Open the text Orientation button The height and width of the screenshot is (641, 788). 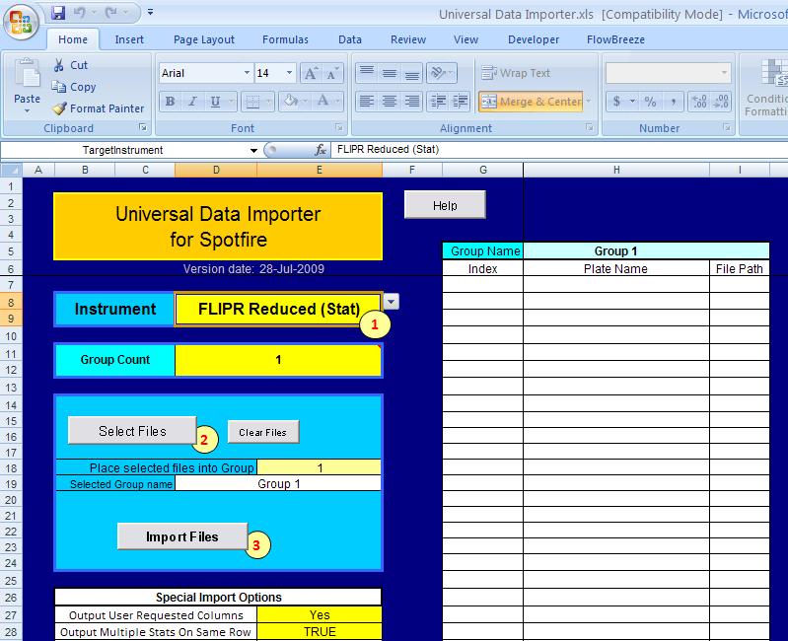441,73
